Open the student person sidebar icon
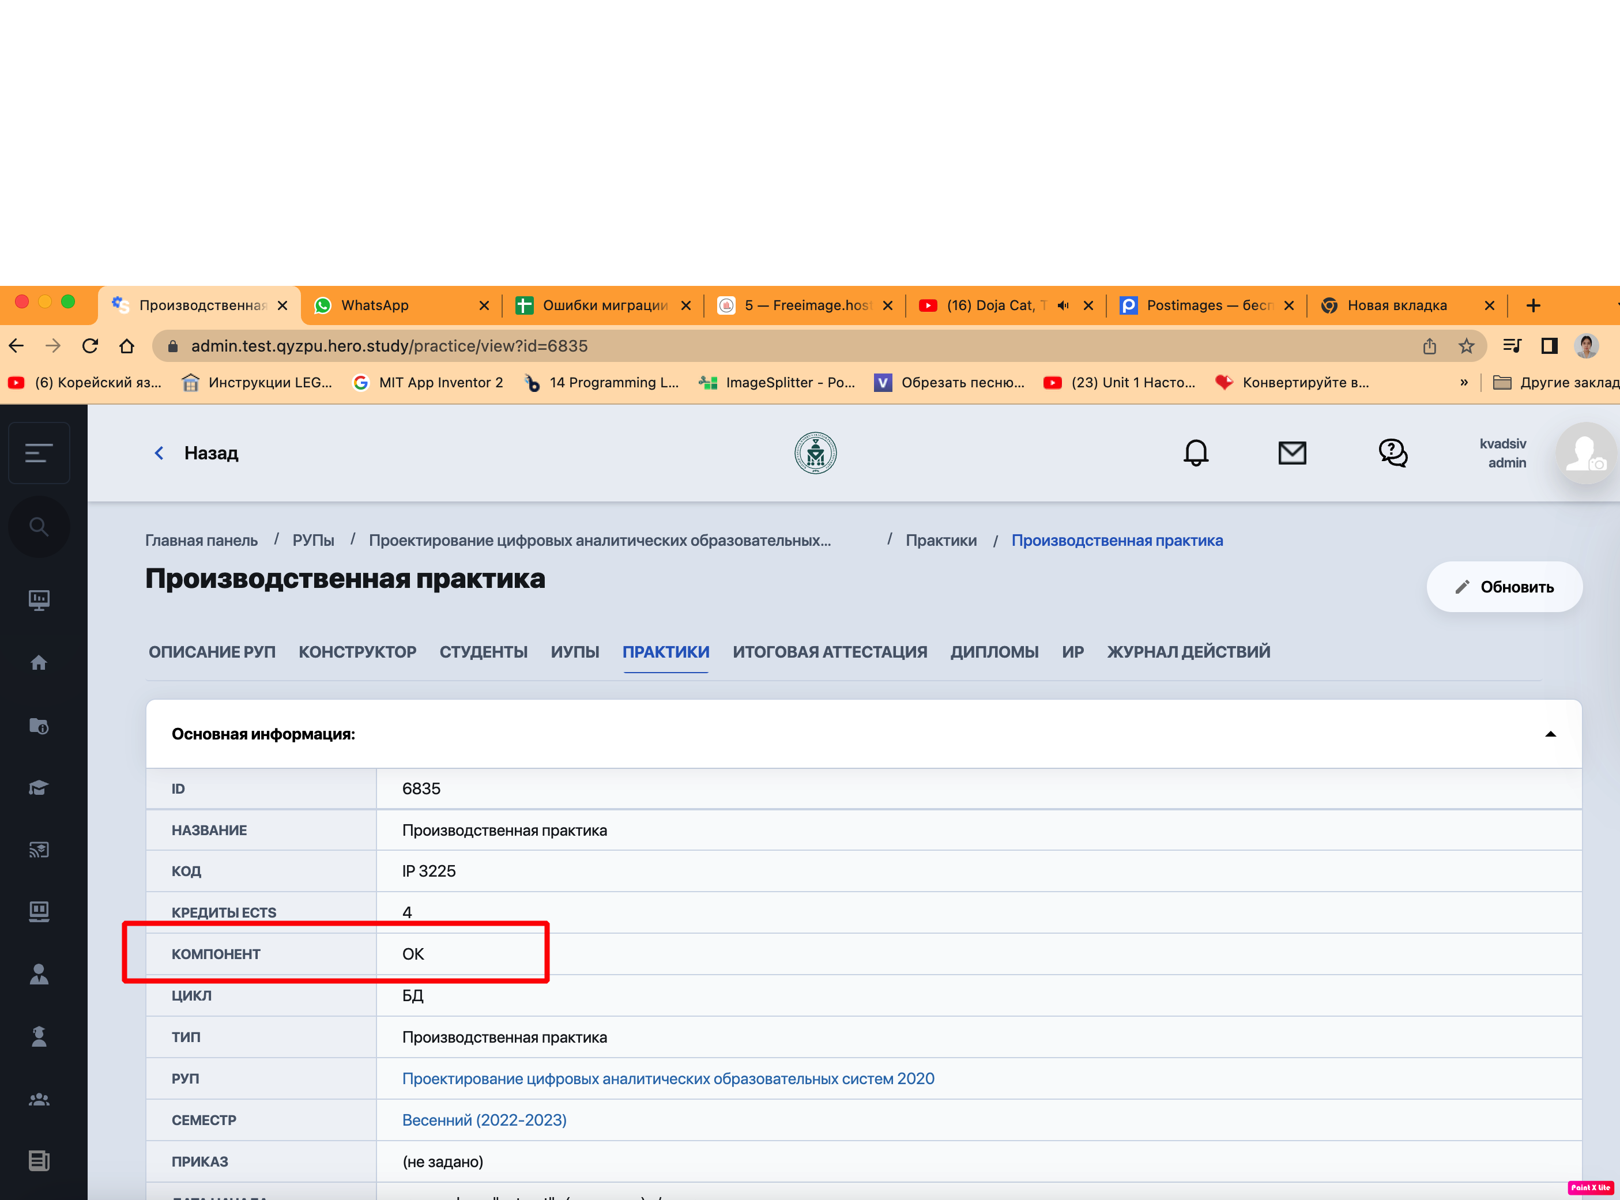 39,1036
